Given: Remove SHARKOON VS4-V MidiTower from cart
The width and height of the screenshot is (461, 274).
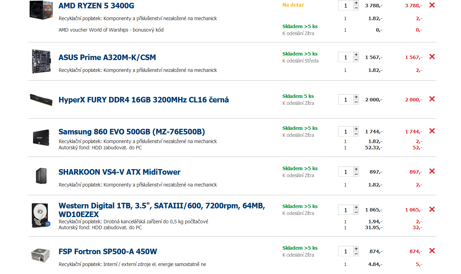Looking at the screenshot, I should [432, 171].
